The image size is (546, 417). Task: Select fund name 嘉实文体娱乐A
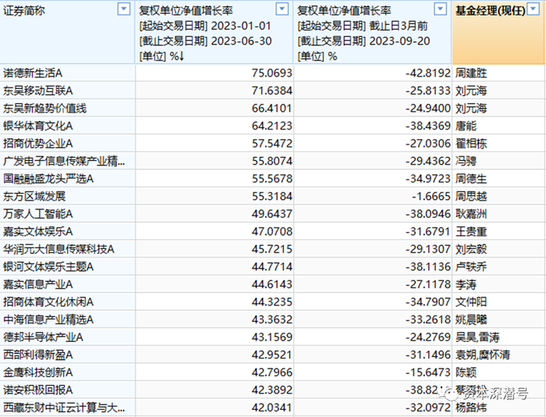[x=38, y=231]
